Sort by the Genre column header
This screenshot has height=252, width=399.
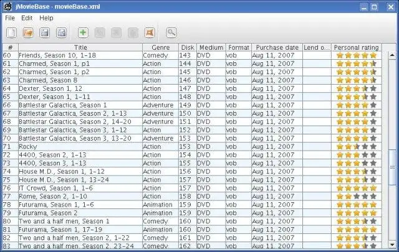point(161,47)
